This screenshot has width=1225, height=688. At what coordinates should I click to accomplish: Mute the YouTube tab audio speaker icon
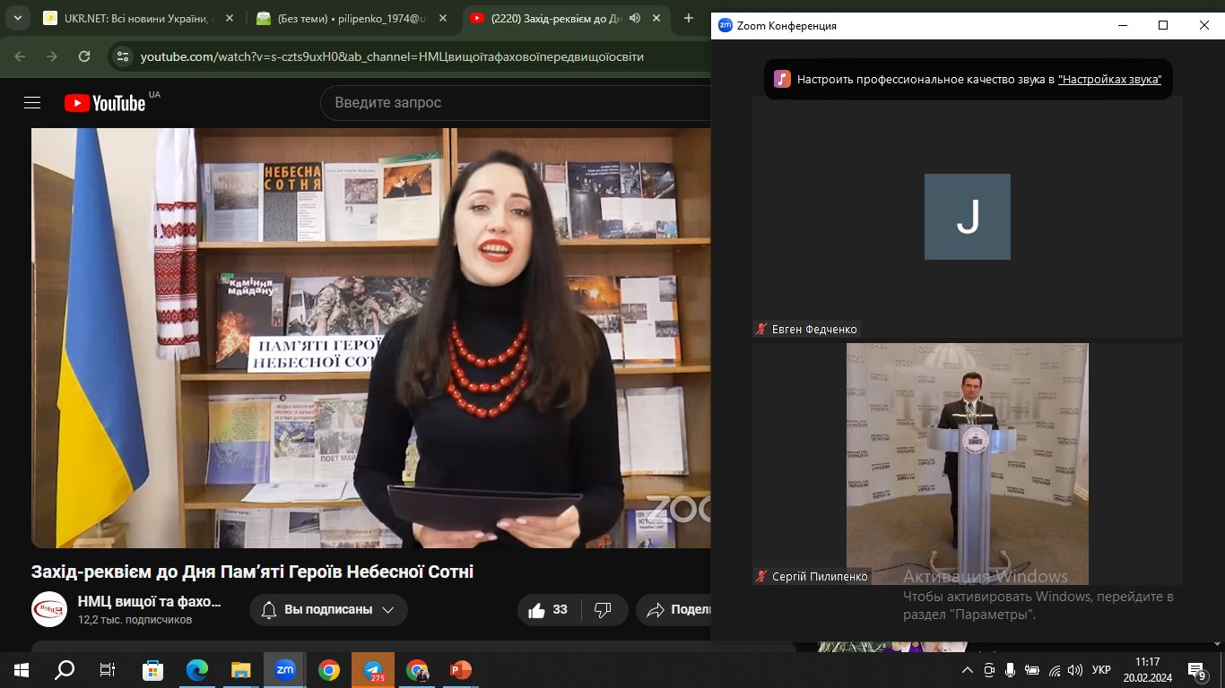[x=636, y=18]
